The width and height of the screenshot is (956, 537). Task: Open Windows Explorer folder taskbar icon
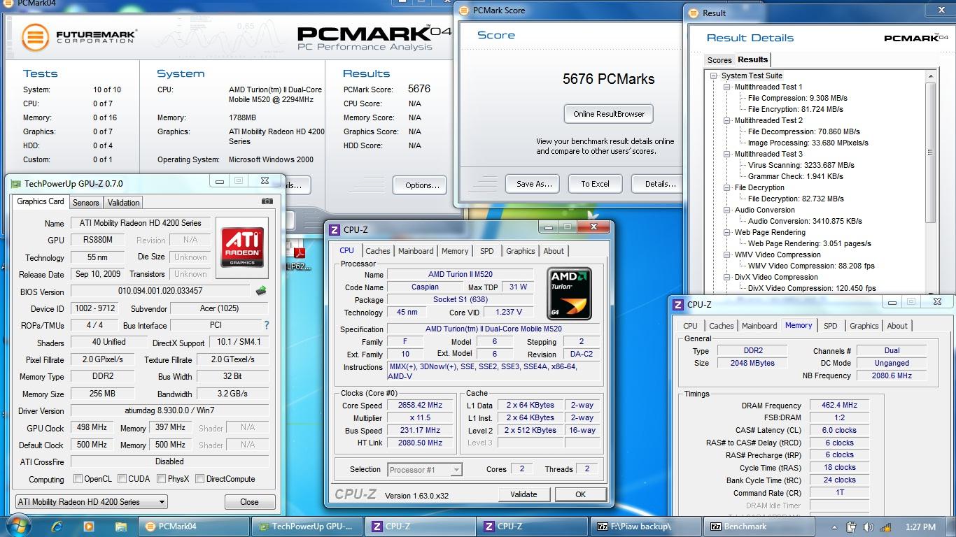pos(120,527)
